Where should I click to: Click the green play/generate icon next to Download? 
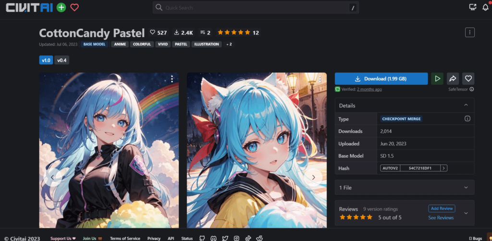[437, 79]
